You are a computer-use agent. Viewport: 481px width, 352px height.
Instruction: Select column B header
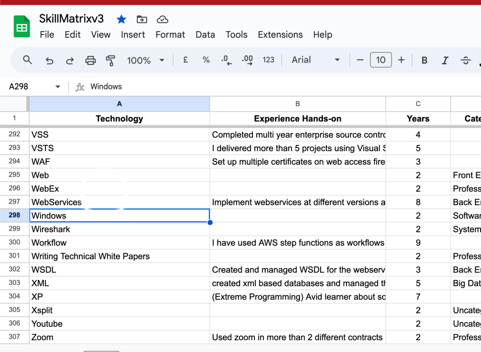coord(298,104)
